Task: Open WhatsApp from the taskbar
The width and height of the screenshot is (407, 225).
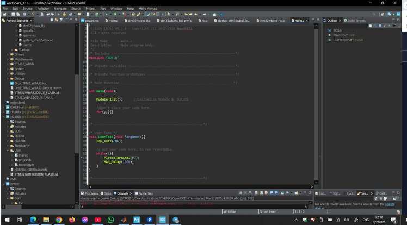Action: click(x=111, y=220)
